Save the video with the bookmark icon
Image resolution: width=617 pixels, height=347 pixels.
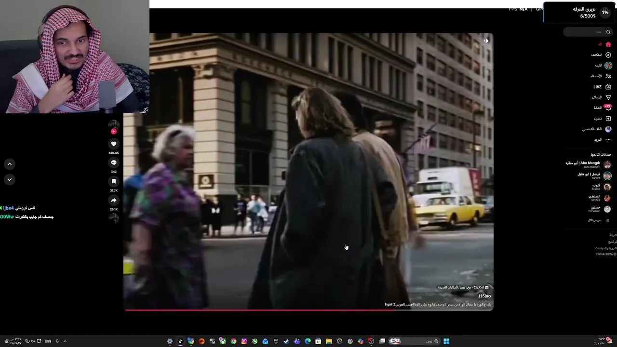click(114, 181)
